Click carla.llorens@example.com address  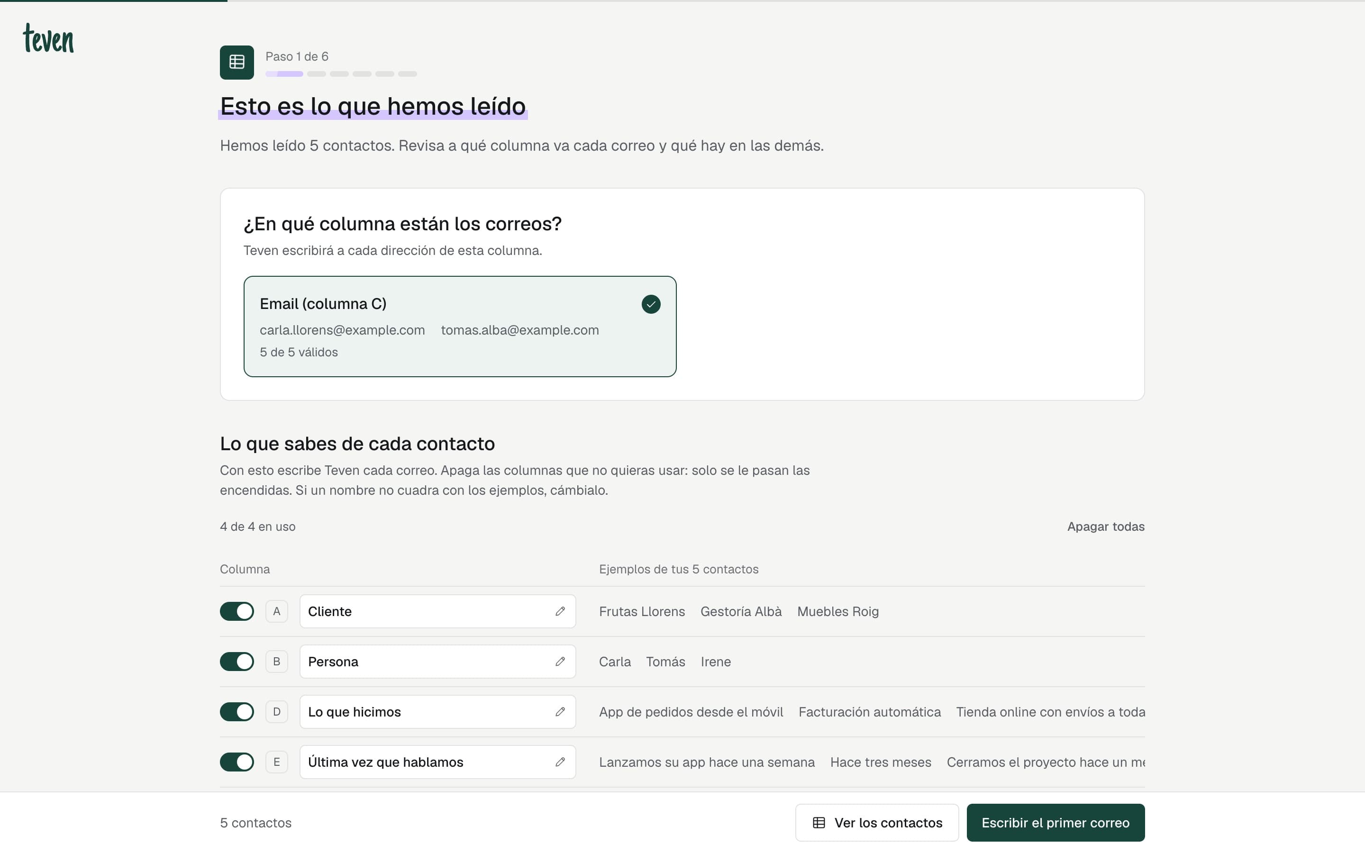coord(342,330)
